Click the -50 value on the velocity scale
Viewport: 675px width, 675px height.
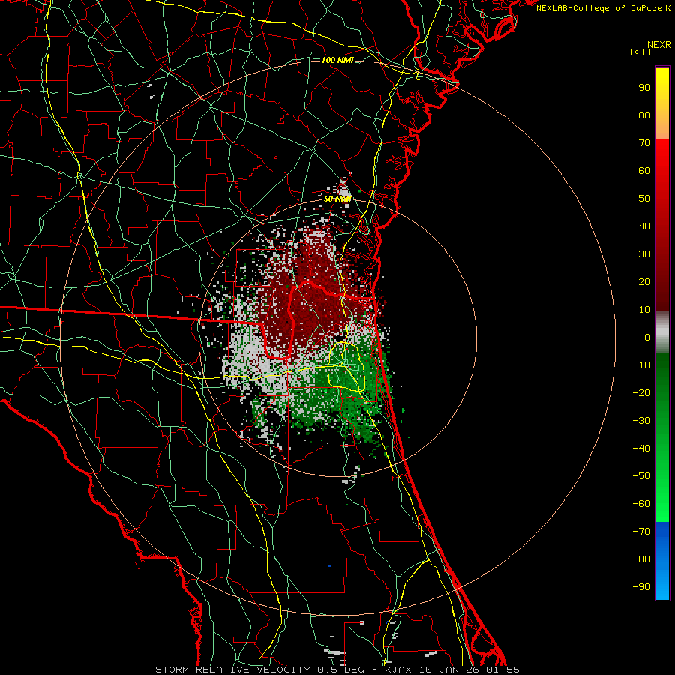pos(641,476)
